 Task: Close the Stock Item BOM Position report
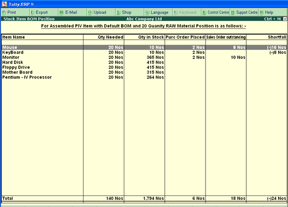285,19
